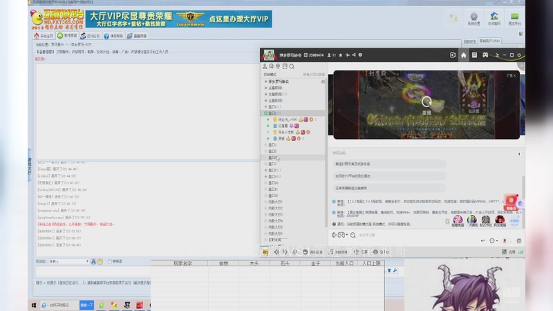Expand the 盘口1 channel row

click(x=266, y=107)
